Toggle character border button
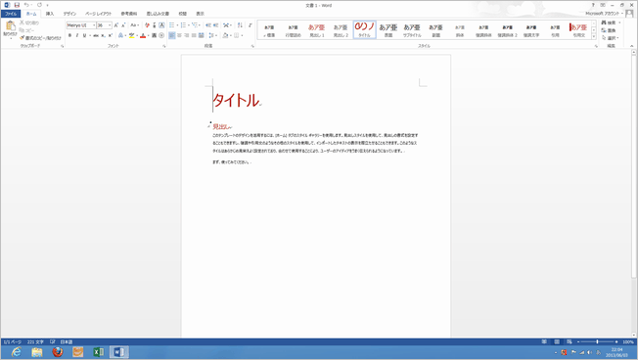638x360 pixels. [x=161, y=25]
